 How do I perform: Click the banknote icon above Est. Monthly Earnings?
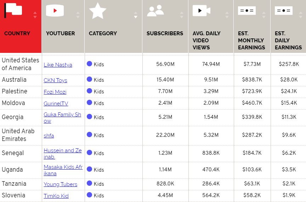246,11
